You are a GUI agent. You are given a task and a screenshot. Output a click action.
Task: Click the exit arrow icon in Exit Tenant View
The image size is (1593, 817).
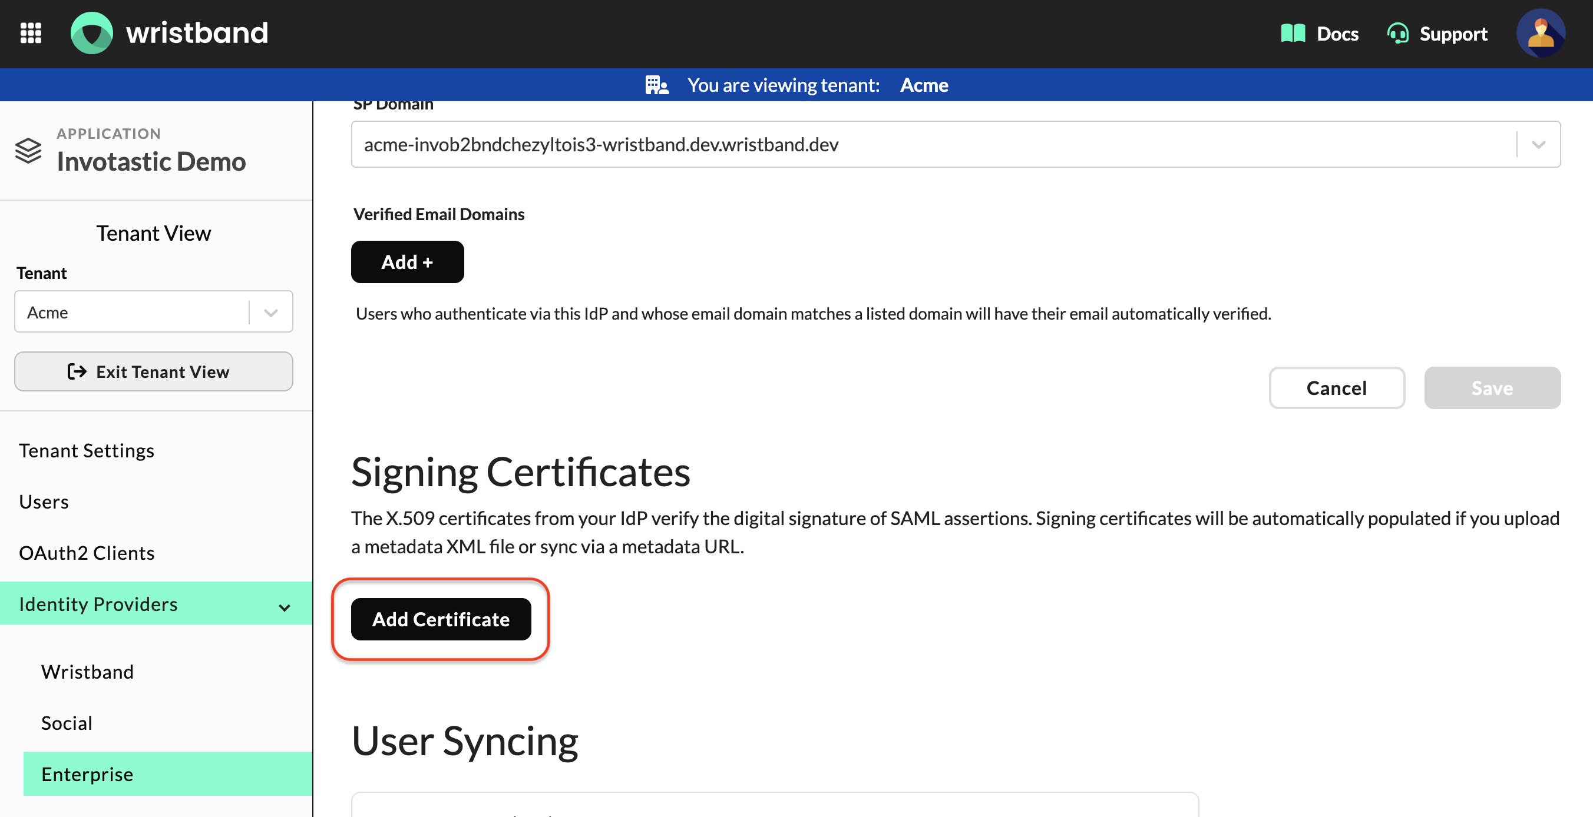[77, 371]
